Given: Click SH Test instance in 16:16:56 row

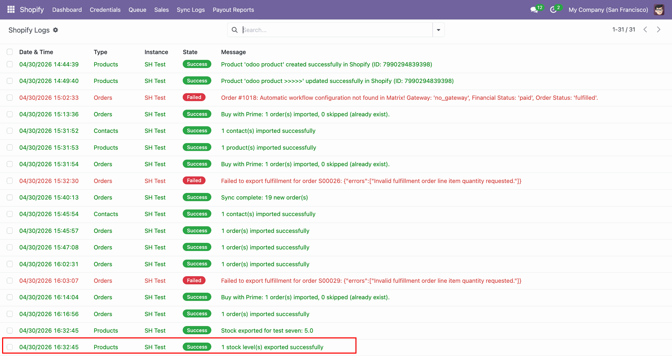Looking at the screenshot, I should pyautogui.click(x=155, y=314).
